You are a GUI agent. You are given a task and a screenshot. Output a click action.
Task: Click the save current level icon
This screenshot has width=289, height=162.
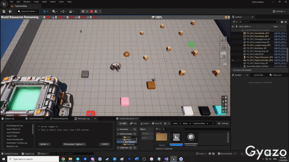(4, 12)
